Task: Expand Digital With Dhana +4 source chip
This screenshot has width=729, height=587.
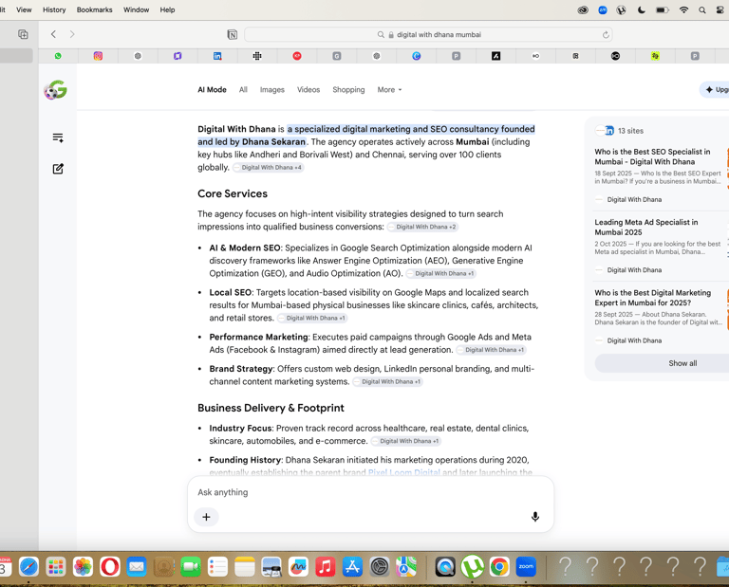Action: [268, 167]
